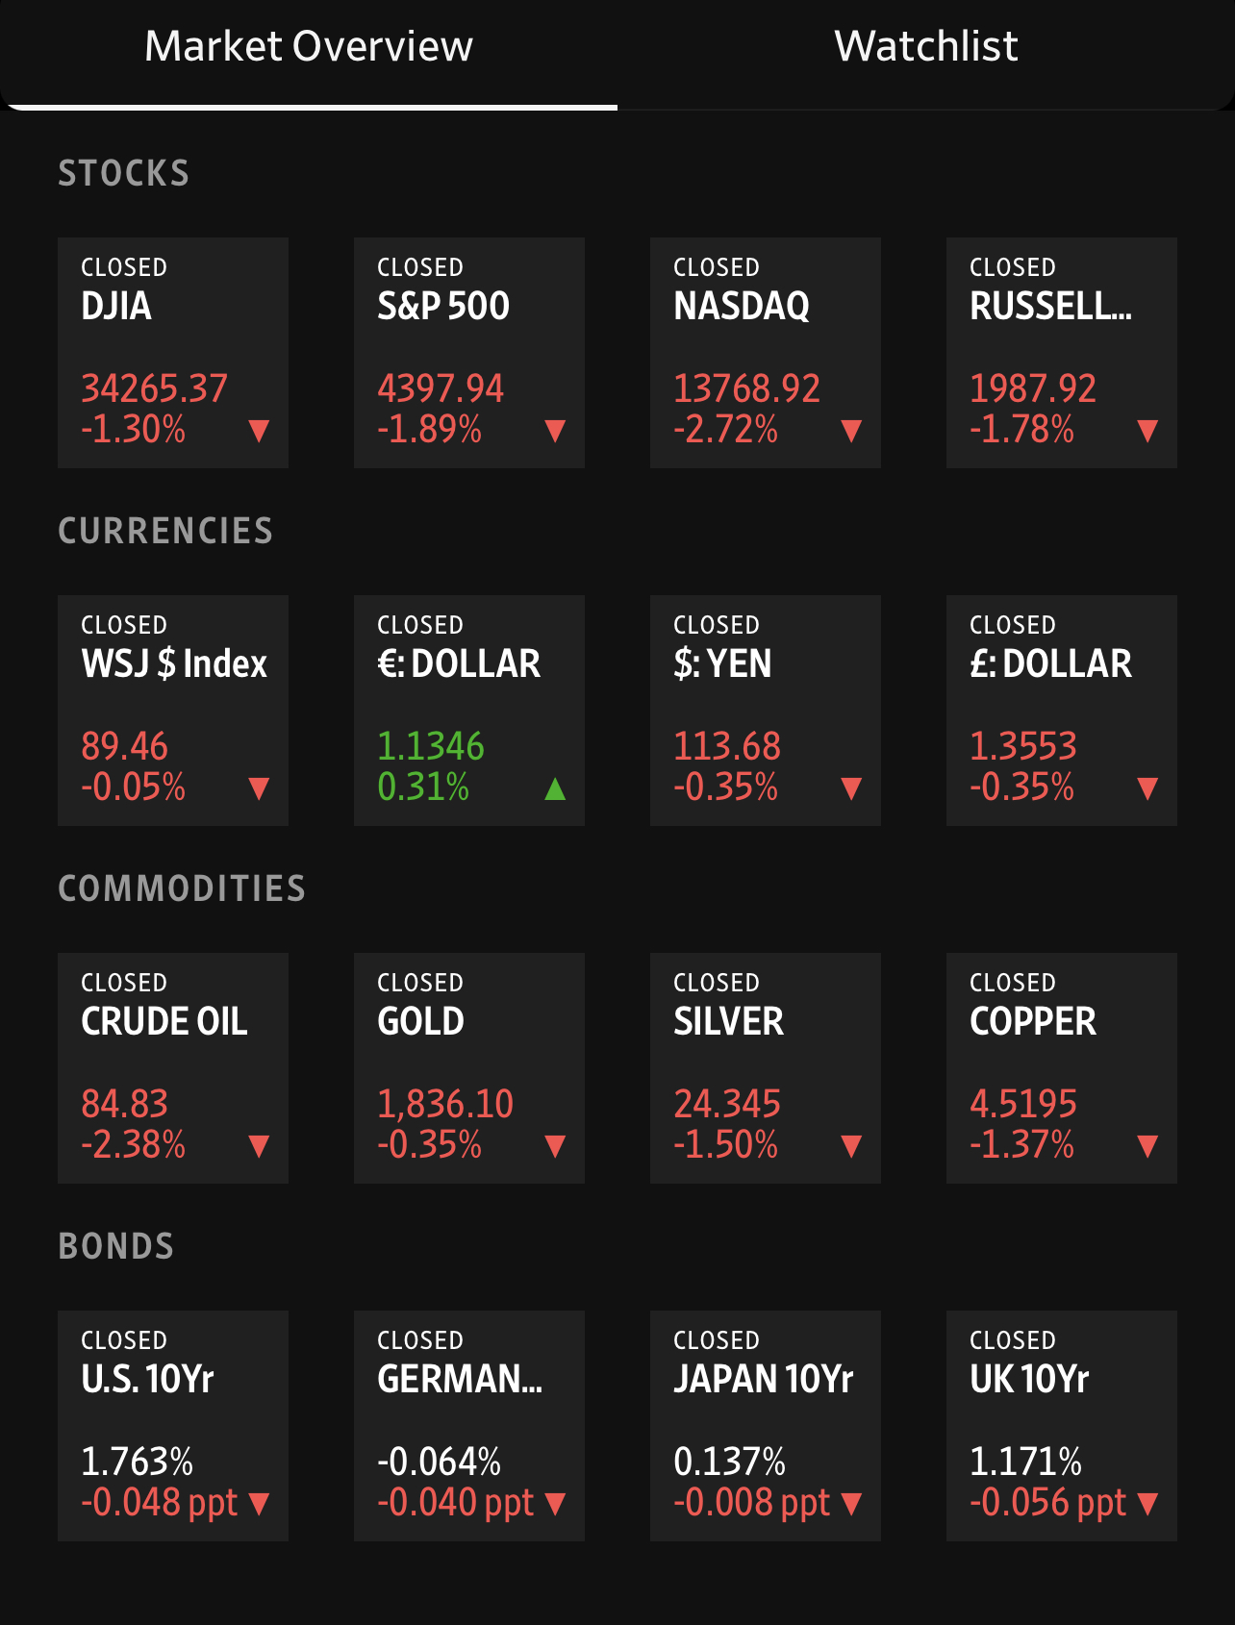
Task: Switch to the Watchlist tab
Action: pos(925,47)
